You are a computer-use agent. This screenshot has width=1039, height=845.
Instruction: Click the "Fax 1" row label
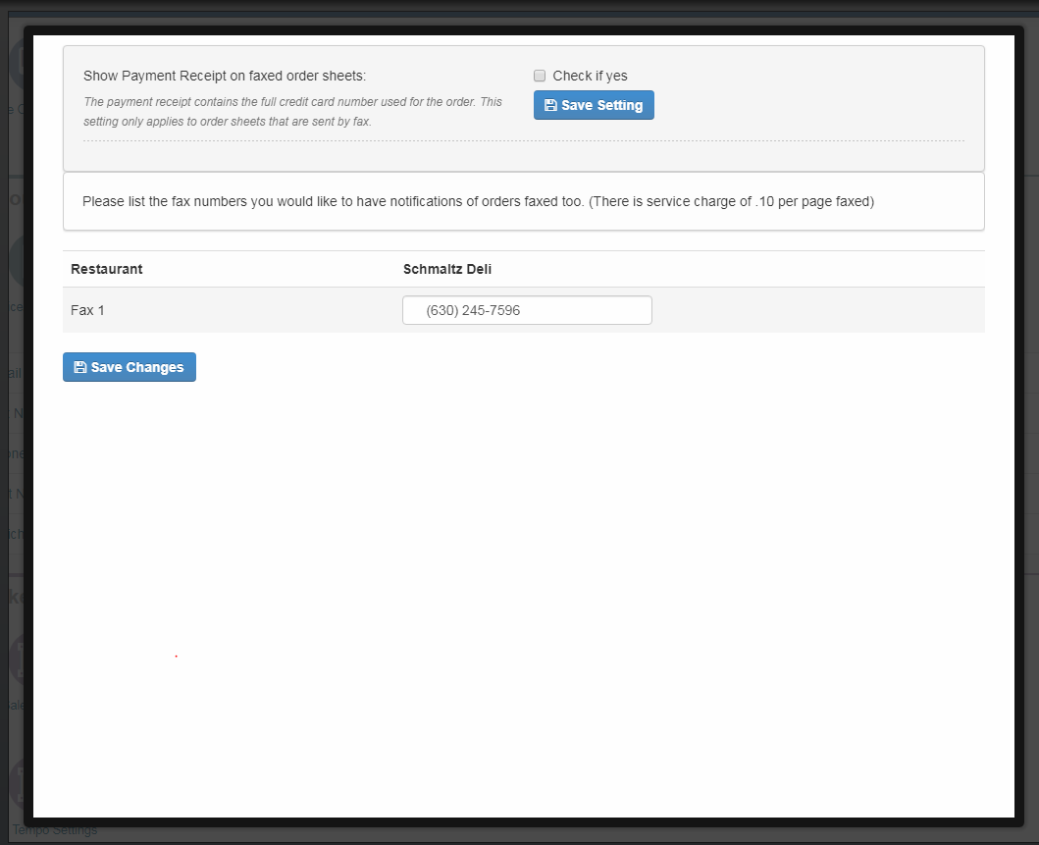tap(87, 310)
